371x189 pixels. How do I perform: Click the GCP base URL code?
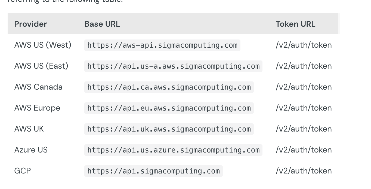tap(153, 171)
